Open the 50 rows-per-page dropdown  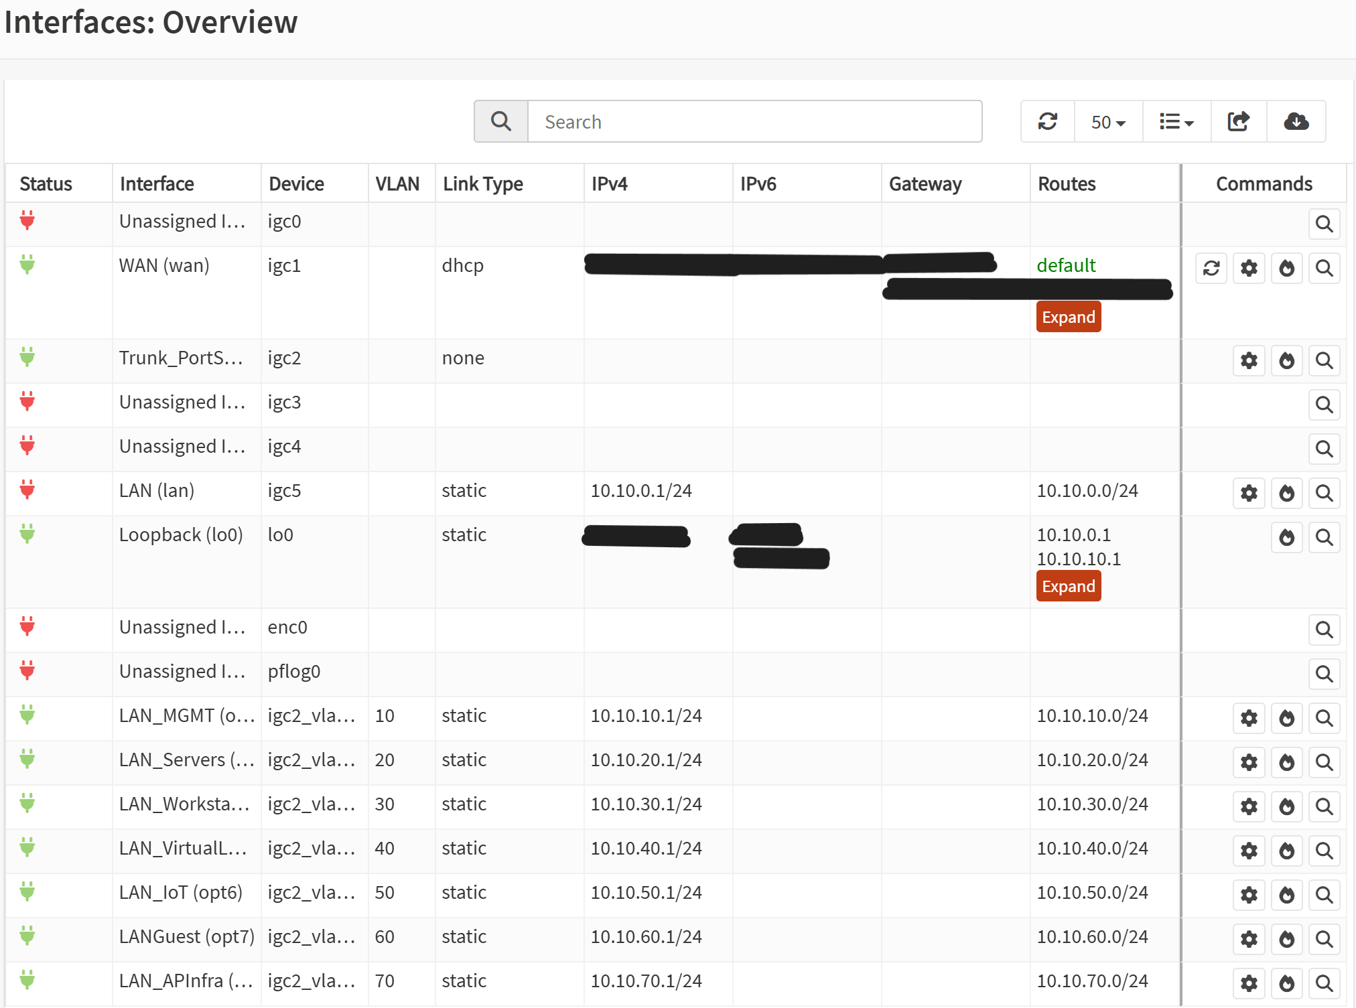pos(1108,122)
